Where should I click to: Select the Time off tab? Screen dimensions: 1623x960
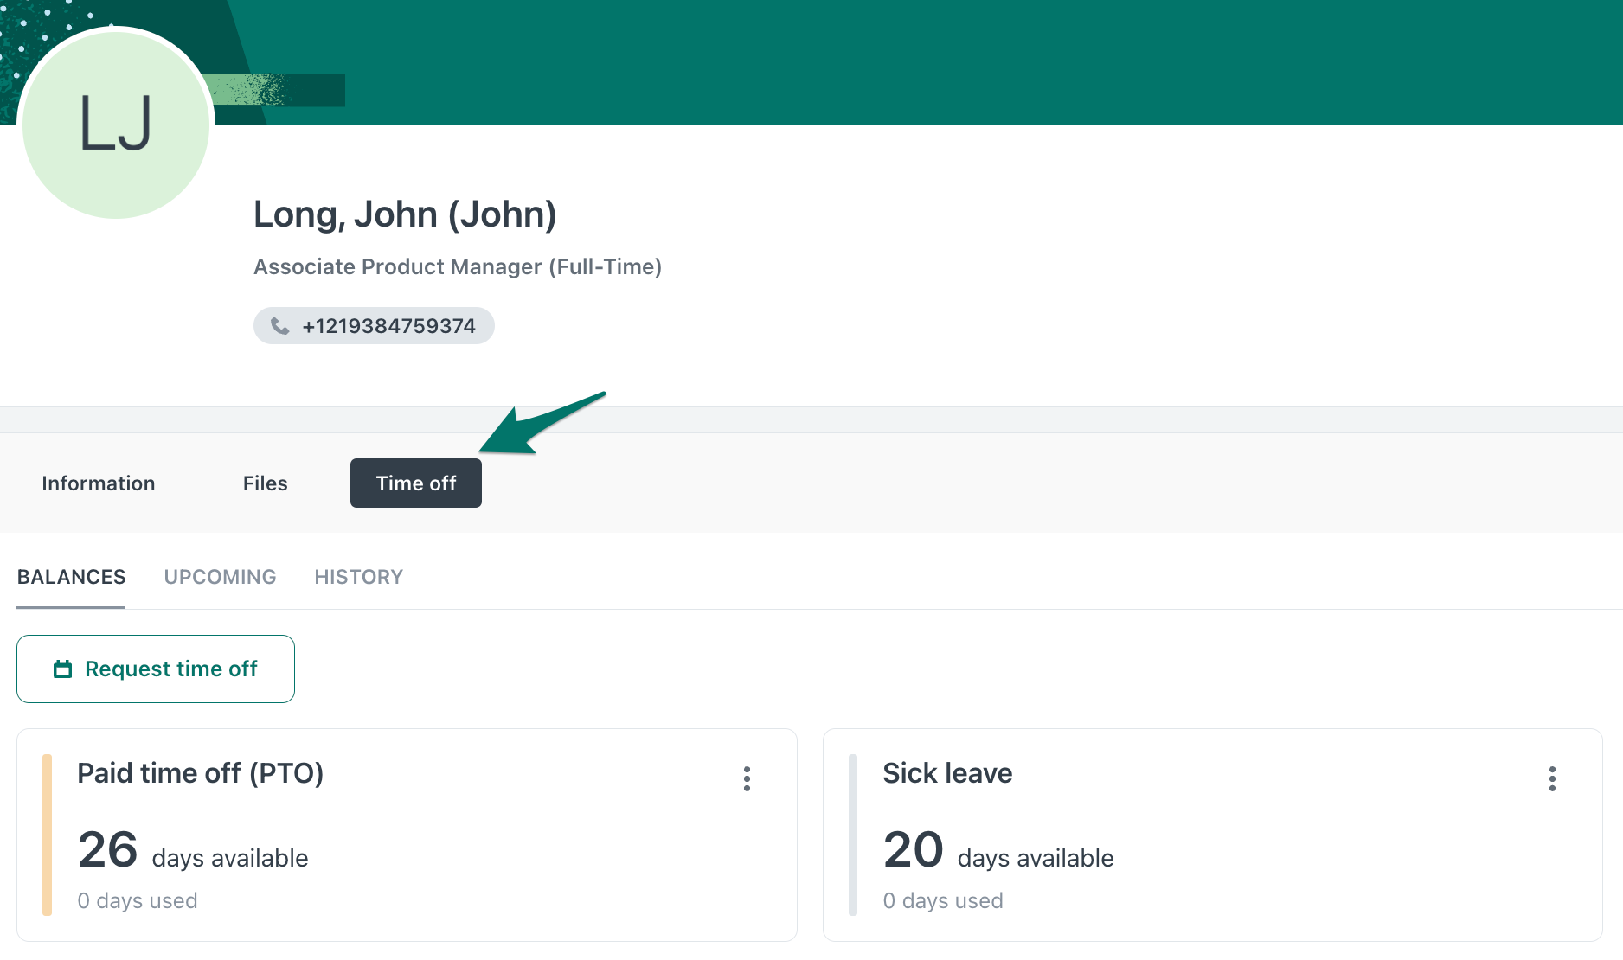[x=416, y=483]
